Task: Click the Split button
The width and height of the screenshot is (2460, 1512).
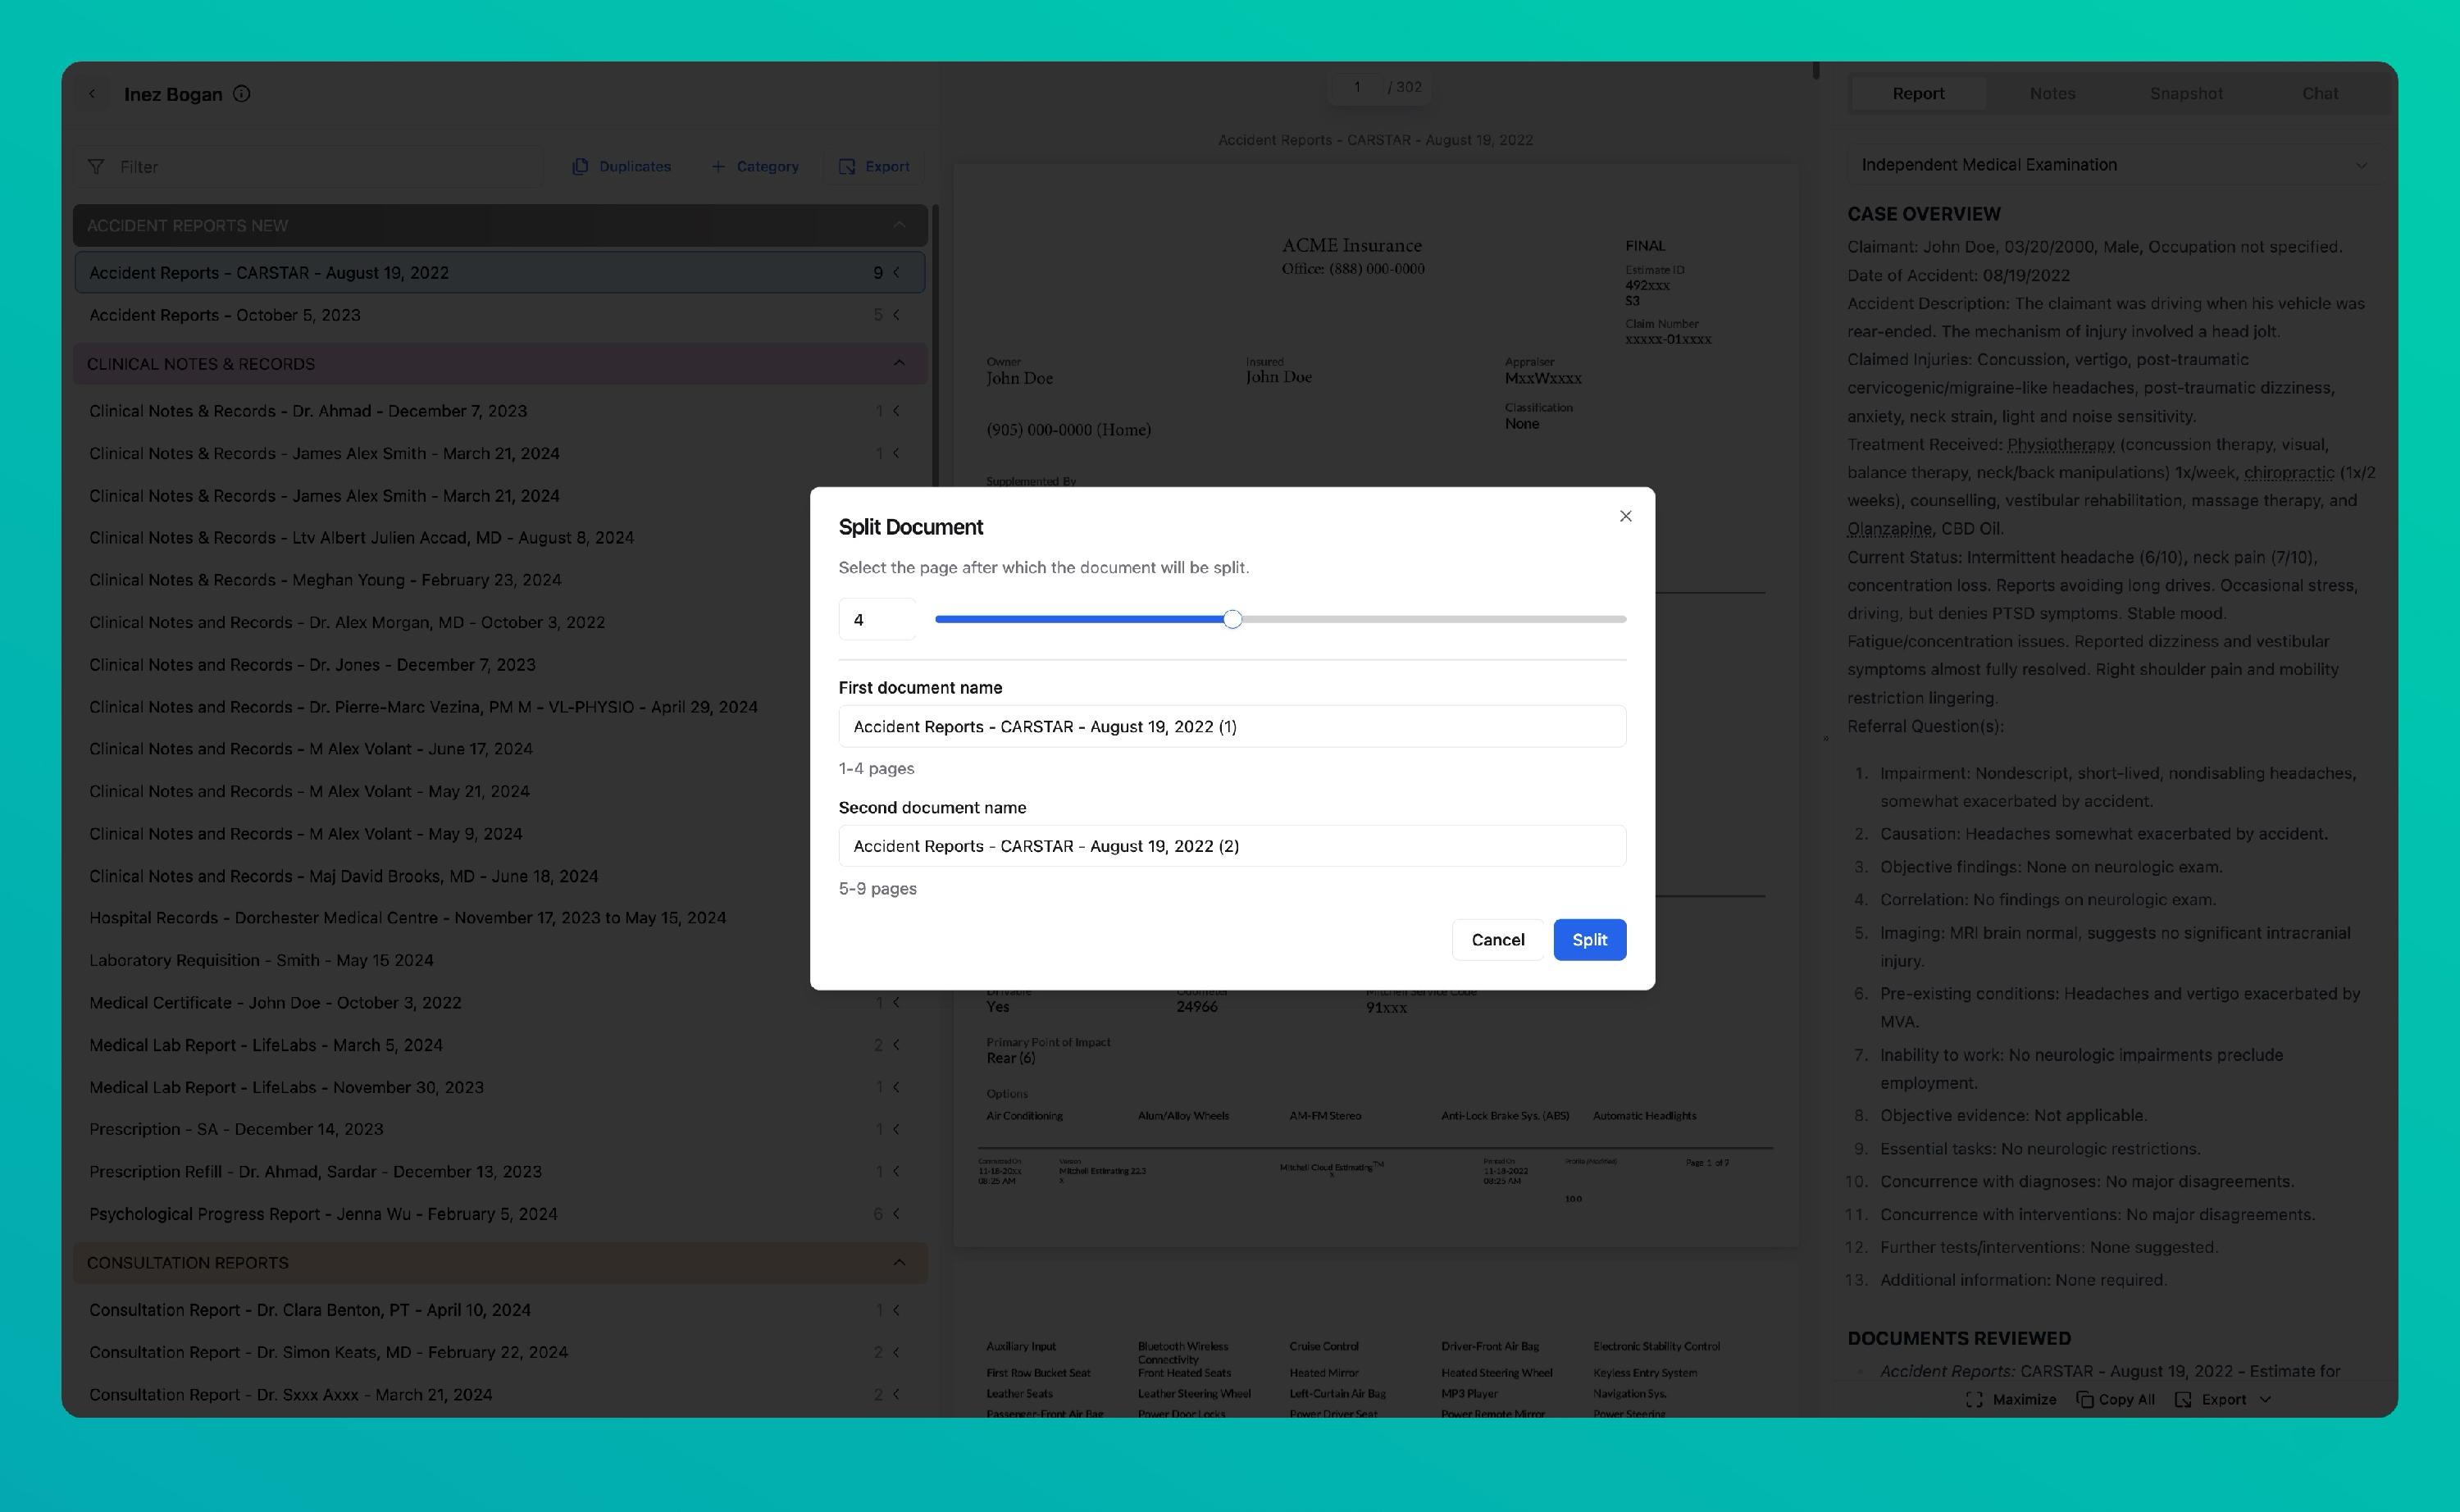Action: click(1588, 939)
